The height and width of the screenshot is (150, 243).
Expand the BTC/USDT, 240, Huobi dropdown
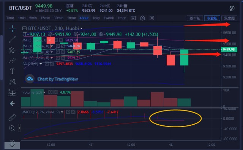click(81, 28)
